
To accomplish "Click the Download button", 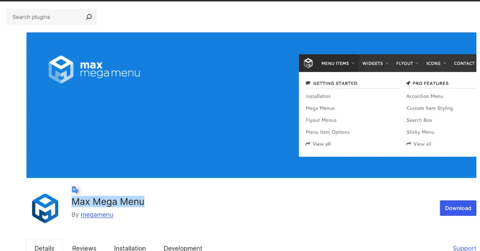I will coord(458,208).
